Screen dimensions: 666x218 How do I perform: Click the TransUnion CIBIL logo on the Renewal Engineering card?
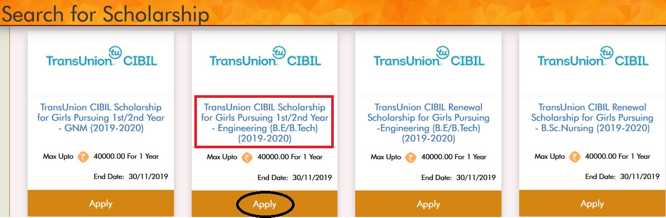coord(429,58)
